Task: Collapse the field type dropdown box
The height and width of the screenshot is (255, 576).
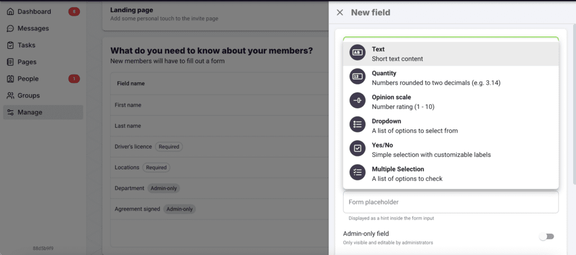Action: click(451, 39)
